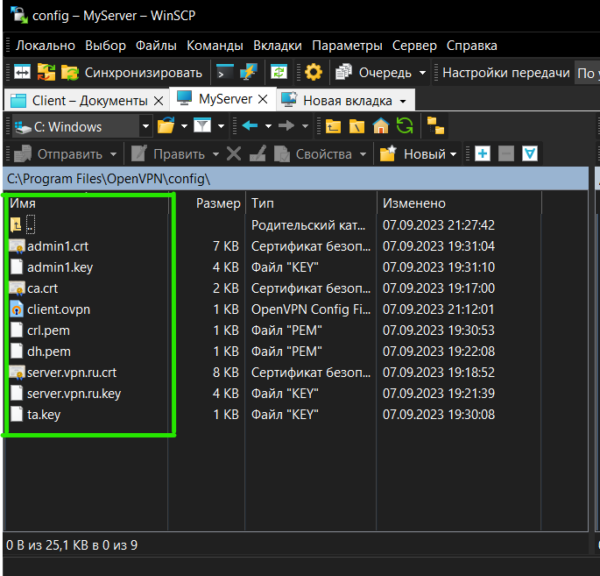Click the Compare Directories toolbar icon

[x=22, y=73]
